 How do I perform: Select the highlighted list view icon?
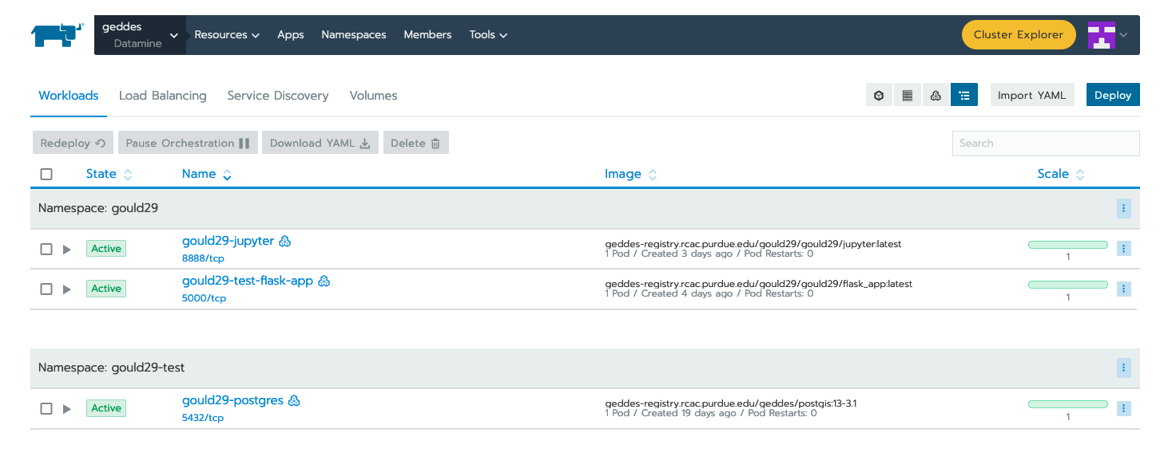[x=964, y=94]
